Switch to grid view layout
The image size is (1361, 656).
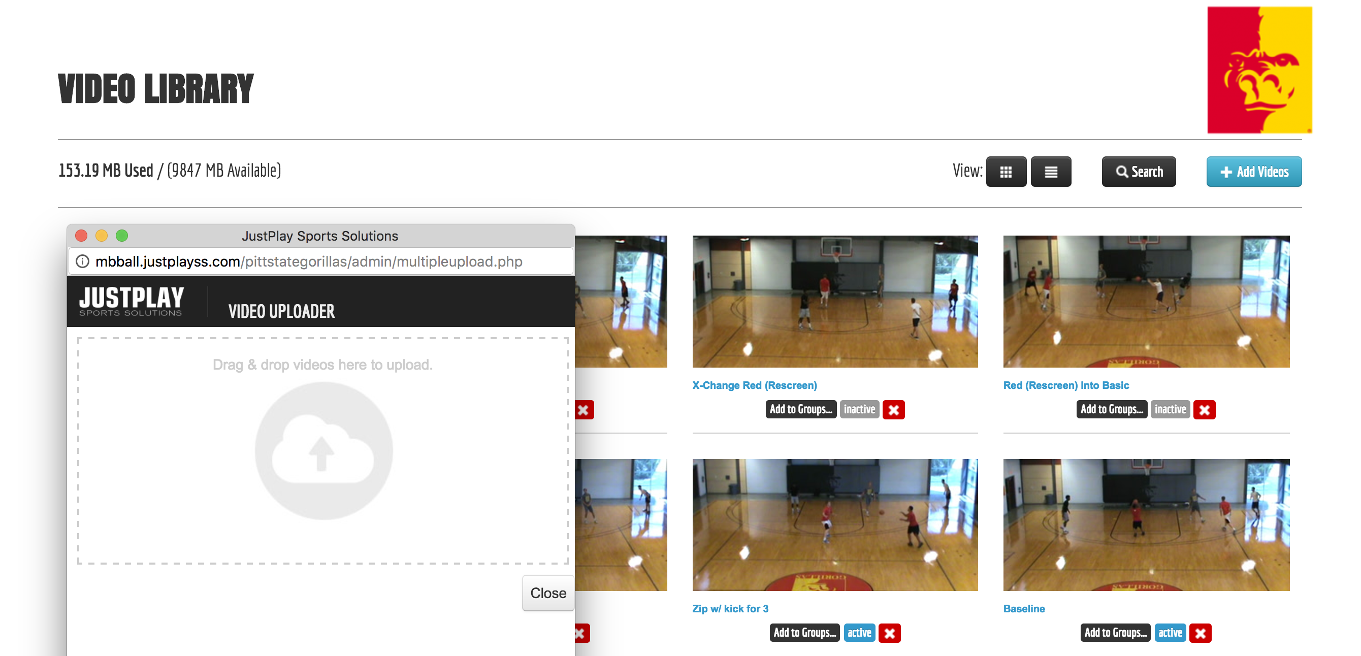pyautogui.click(x=1006, y=172)
